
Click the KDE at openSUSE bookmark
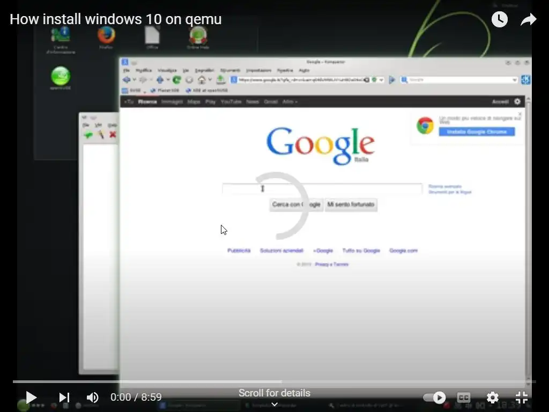(x=207, y=90)
